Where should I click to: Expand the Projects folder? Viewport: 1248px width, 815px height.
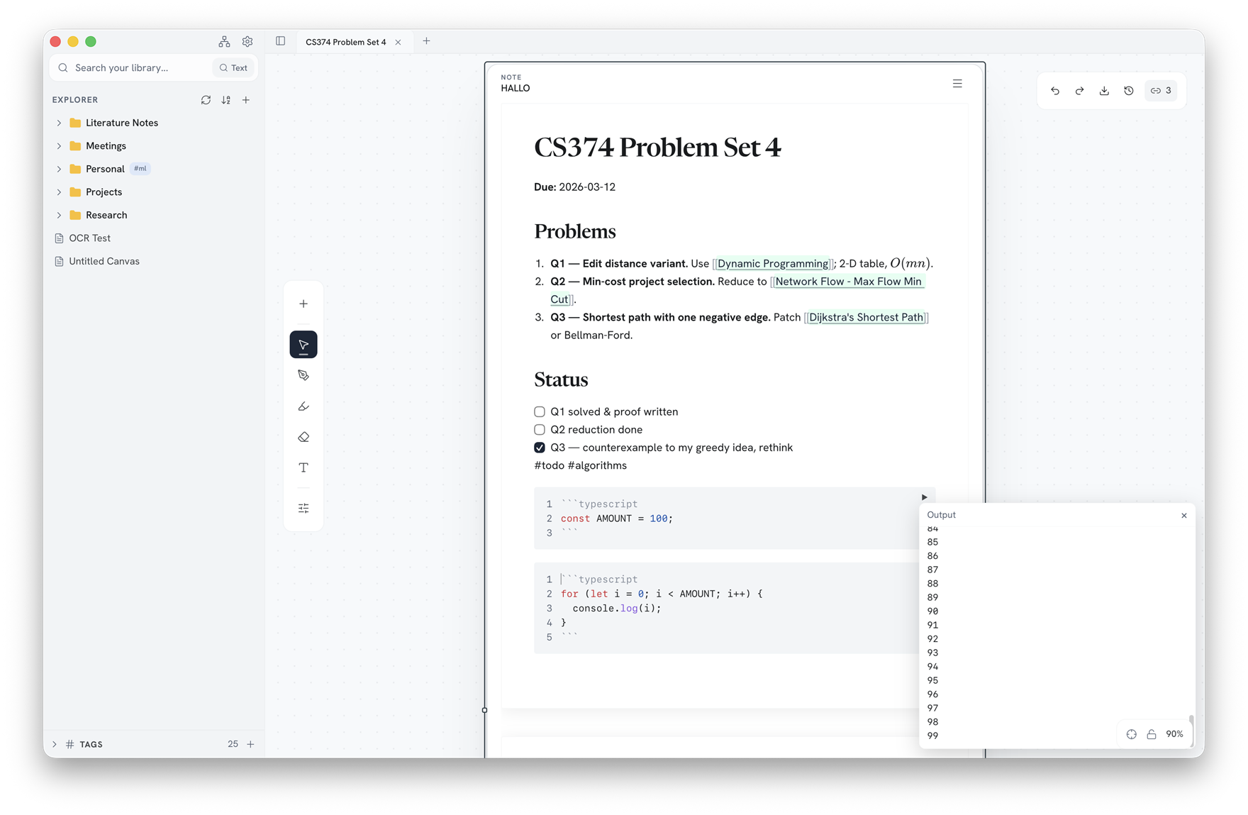[x=59, y=192]
